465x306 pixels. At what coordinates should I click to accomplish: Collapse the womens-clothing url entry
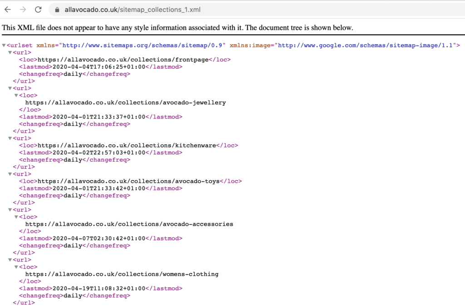10,260
